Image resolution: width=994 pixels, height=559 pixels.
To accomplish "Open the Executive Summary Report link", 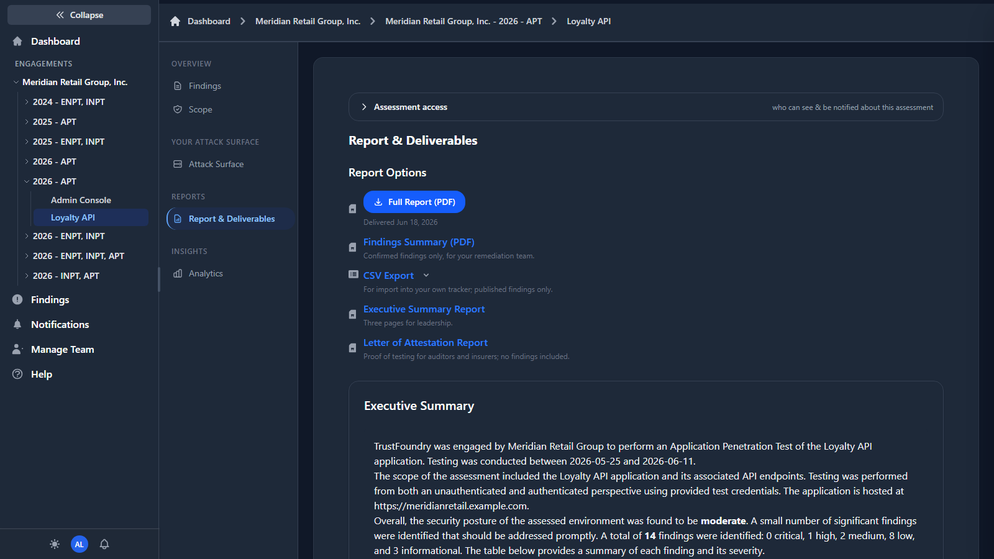I will point(424,309).
